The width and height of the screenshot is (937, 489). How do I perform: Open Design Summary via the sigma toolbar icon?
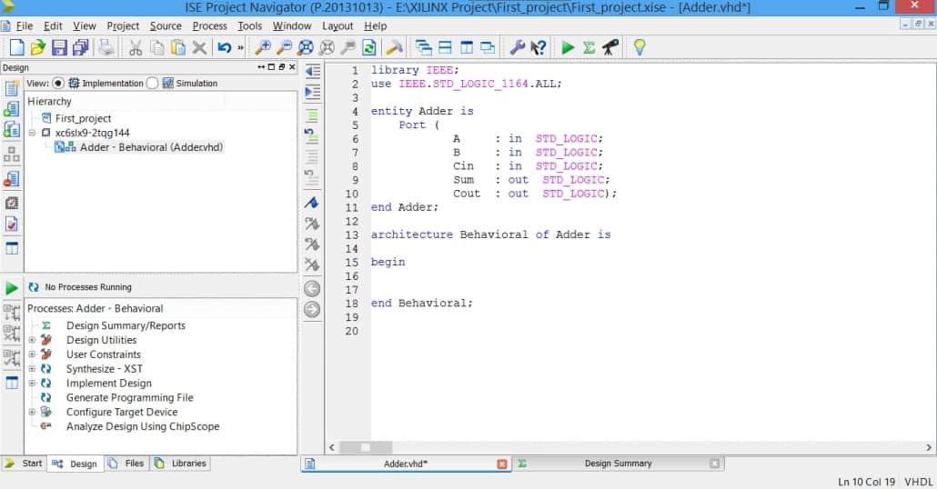[x=589, y=48]
